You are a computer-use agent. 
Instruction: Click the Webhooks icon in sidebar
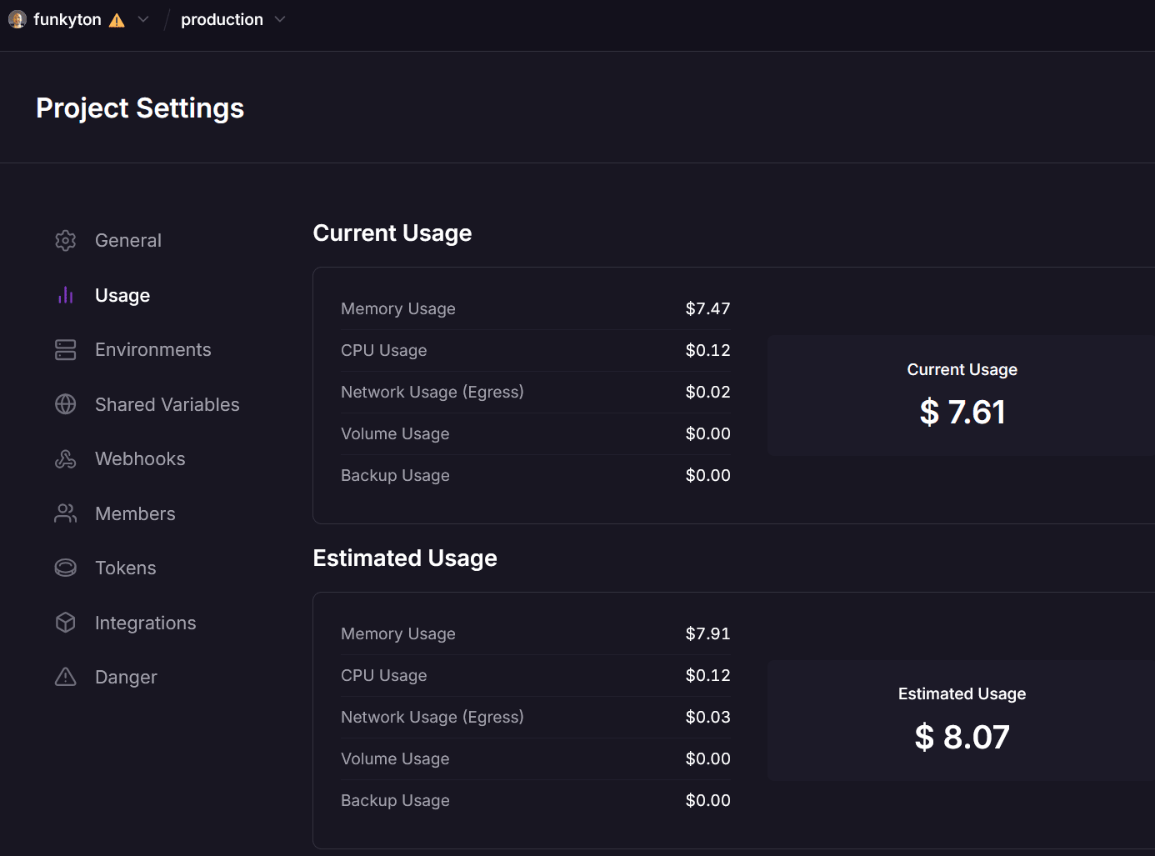66,459
